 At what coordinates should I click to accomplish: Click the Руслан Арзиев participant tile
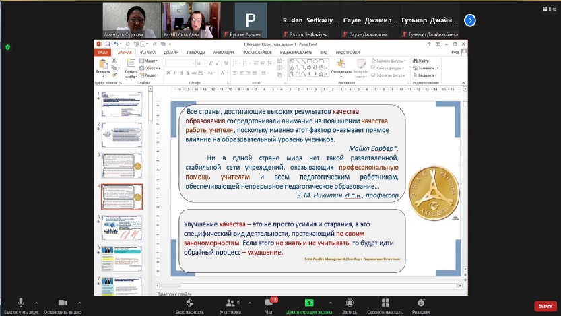[x=251, y=20]
